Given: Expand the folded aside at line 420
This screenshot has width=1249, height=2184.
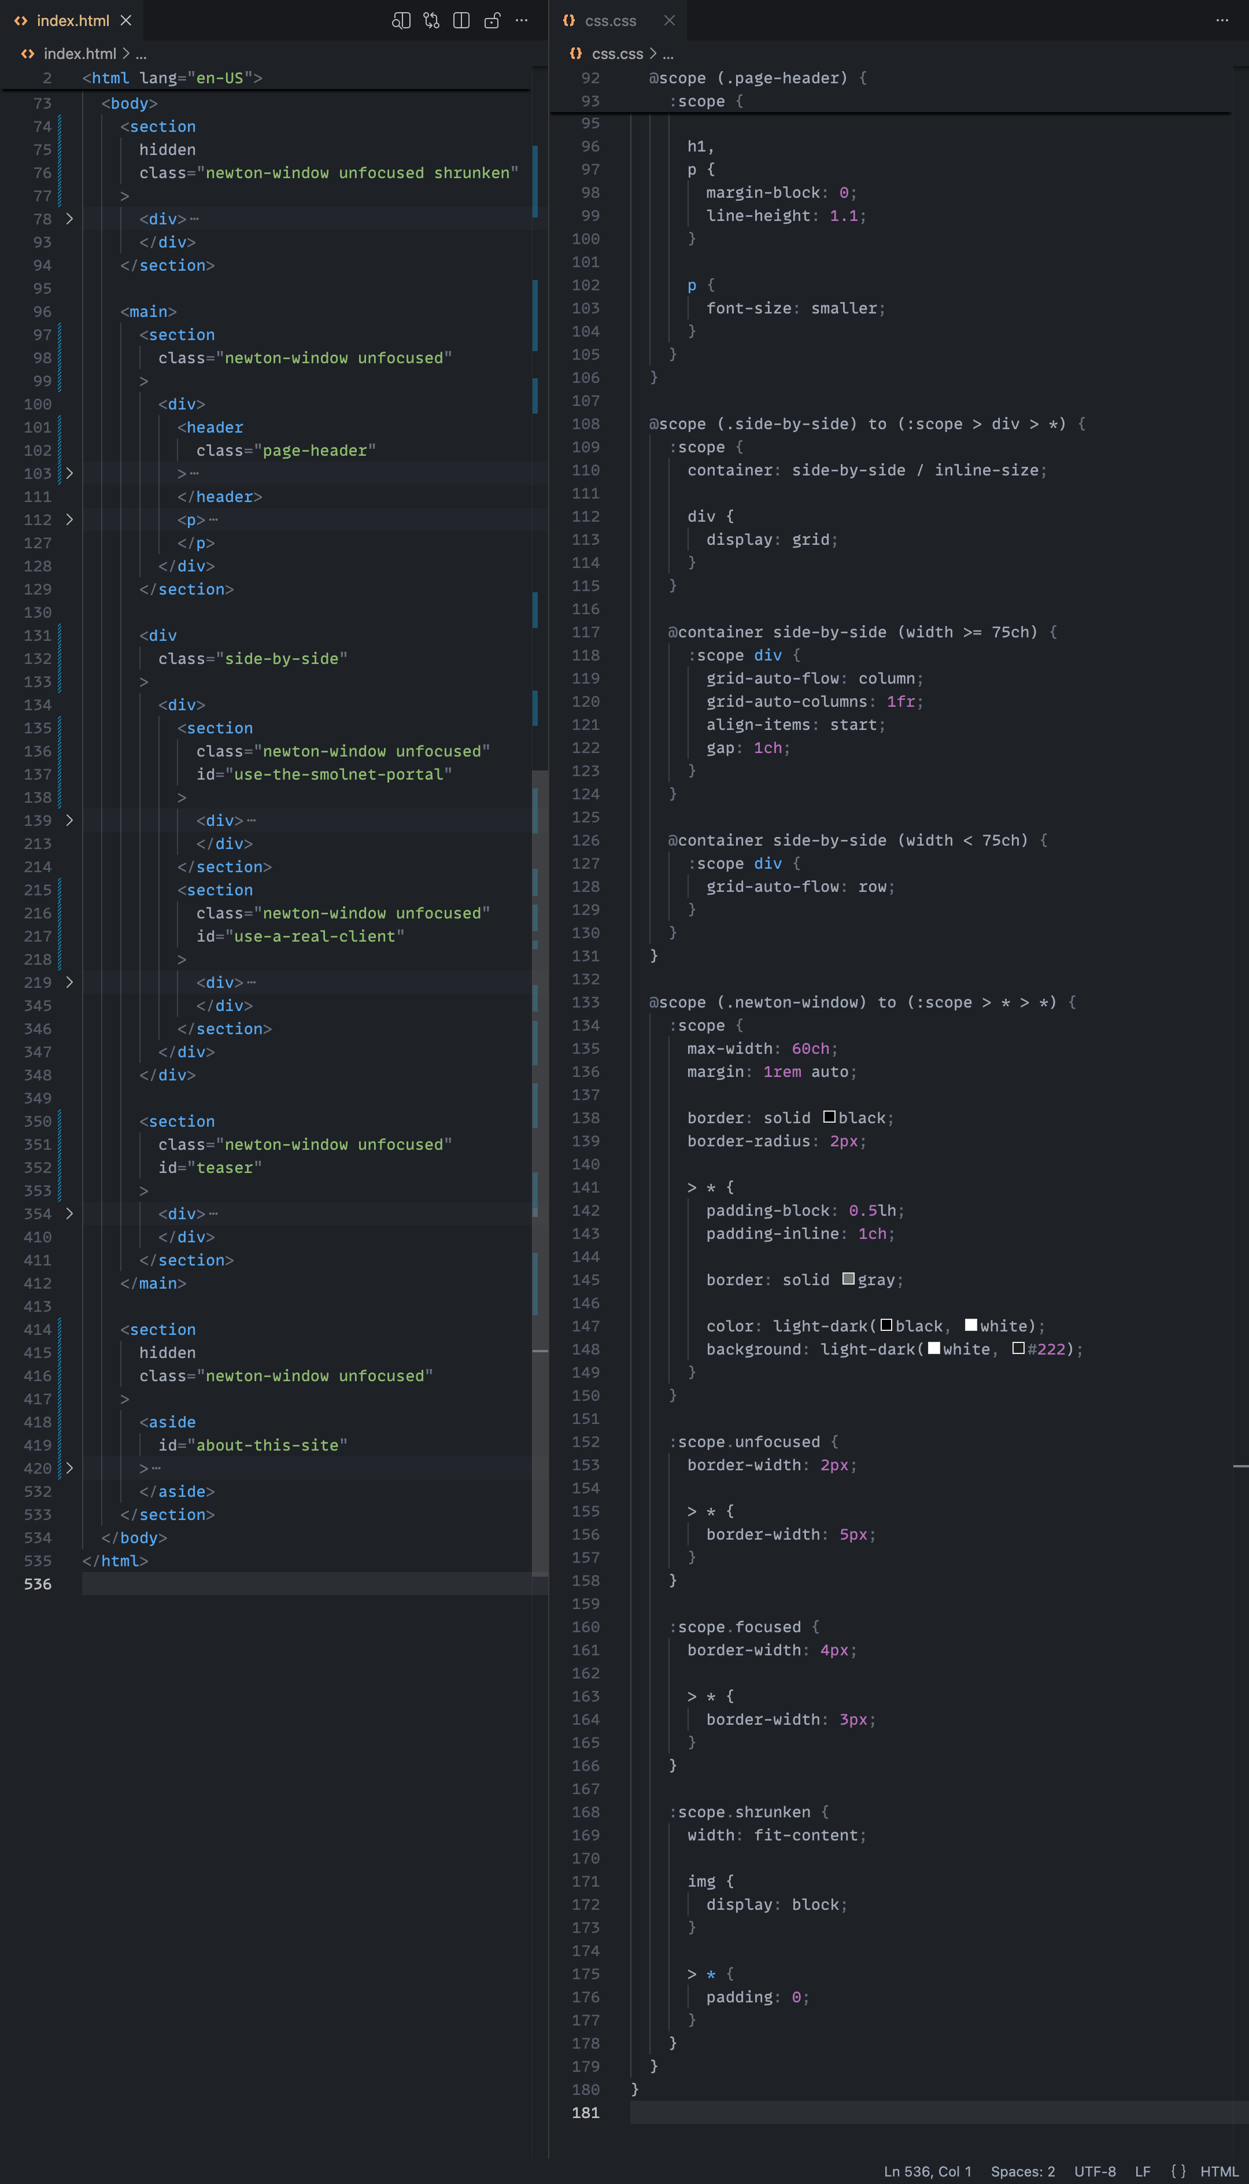Looking at the screenshot, I should pyautogui.click(x=69, y=1469).
